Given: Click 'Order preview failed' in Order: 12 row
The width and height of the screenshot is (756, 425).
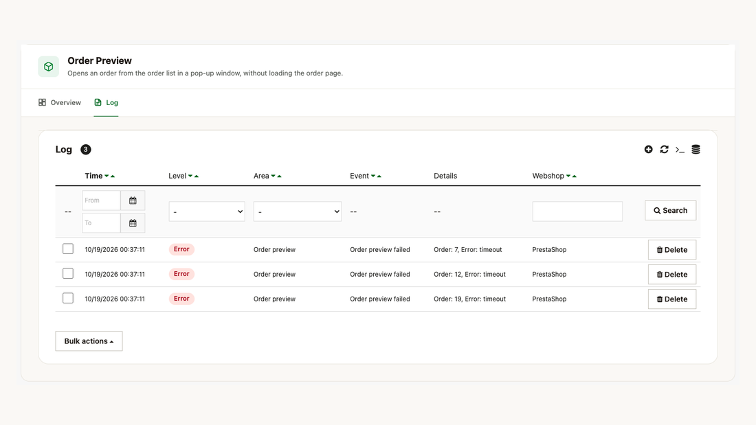Looking at the screenshot, I should pos(380,274).
